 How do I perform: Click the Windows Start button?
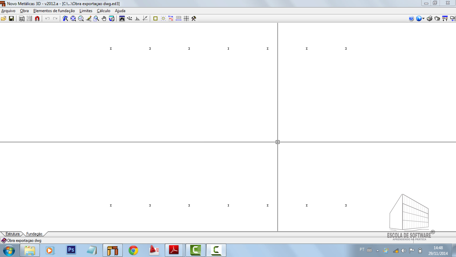(9, 250)
